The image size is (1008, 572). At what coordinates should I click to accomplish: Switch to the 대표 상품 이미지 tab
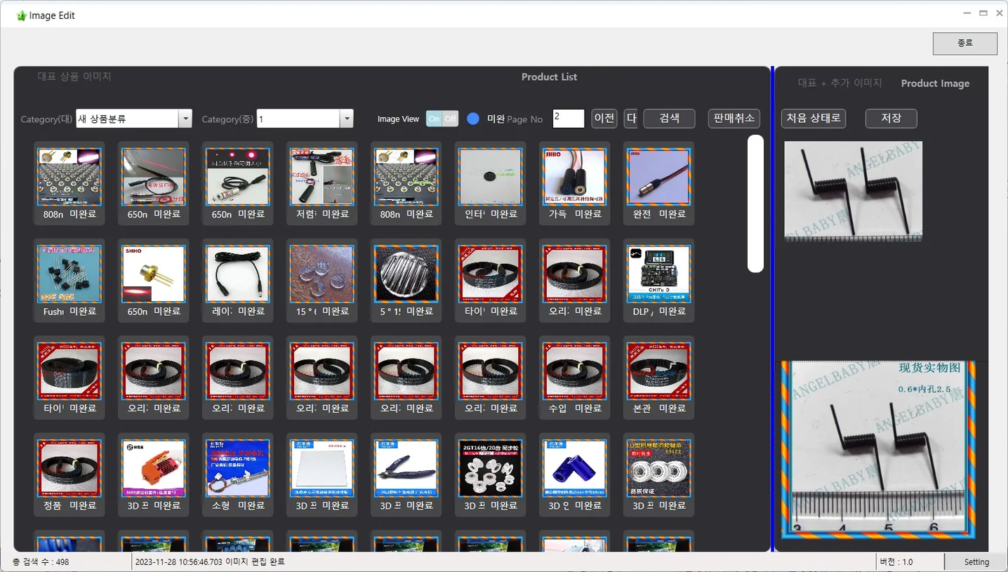[74, 77]
